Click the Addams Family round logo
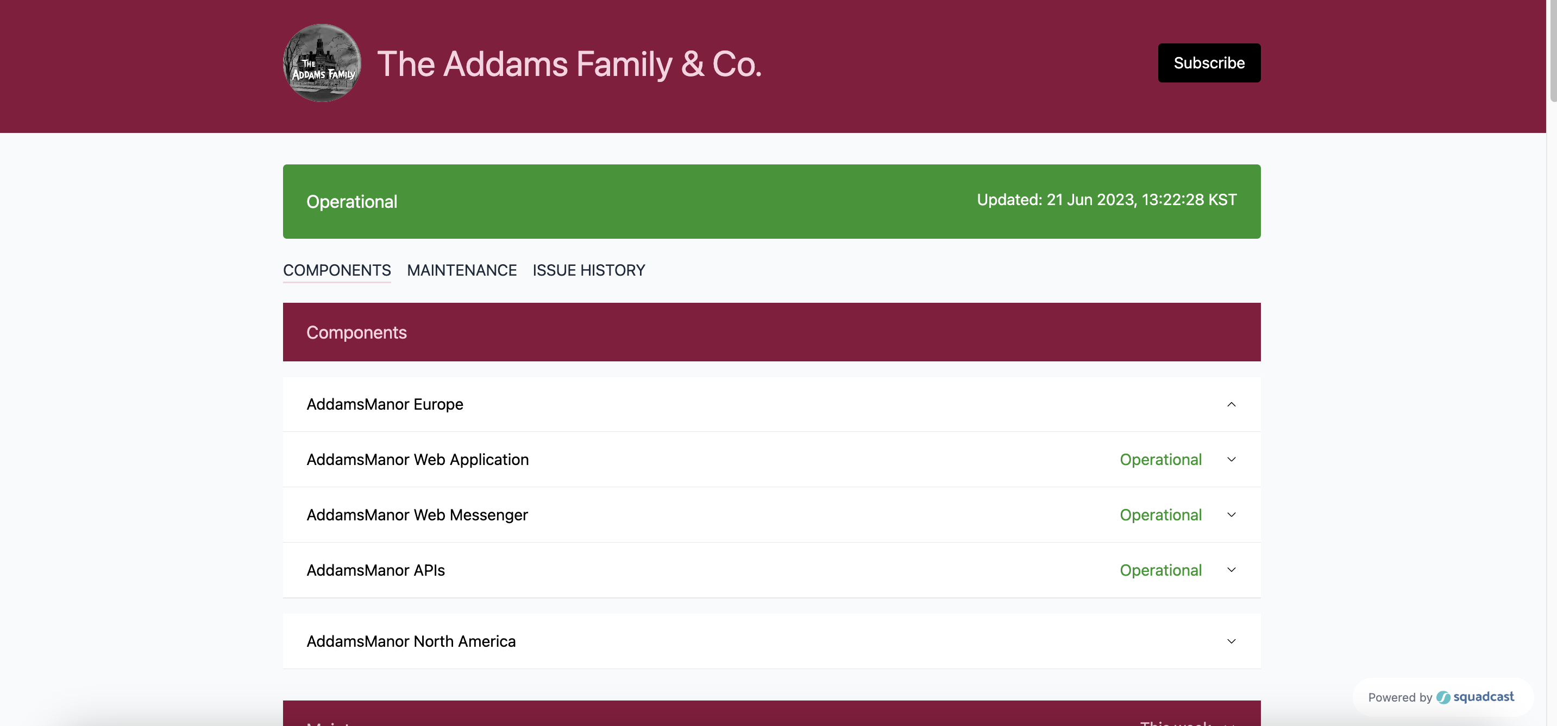This screenshot has width=1557, height=726. (322, 63)
